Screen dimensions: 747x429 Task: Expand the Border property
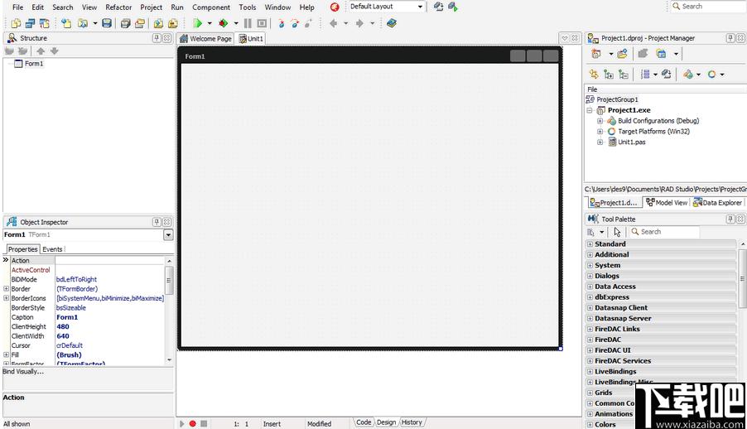pyautogui.click(x=6, y=289)
